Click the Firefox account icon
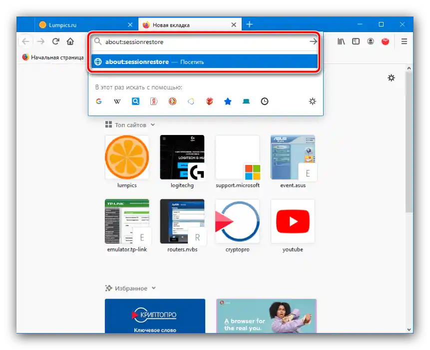The height and width of the screenshot is (350, 430). click(371, 41)
